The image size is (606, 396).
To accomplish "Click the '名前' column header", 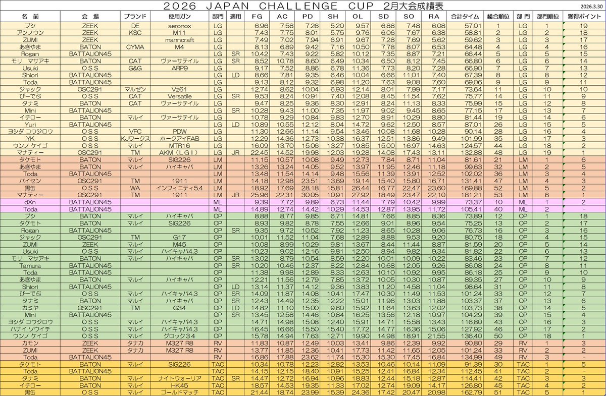I will (30, 16).
